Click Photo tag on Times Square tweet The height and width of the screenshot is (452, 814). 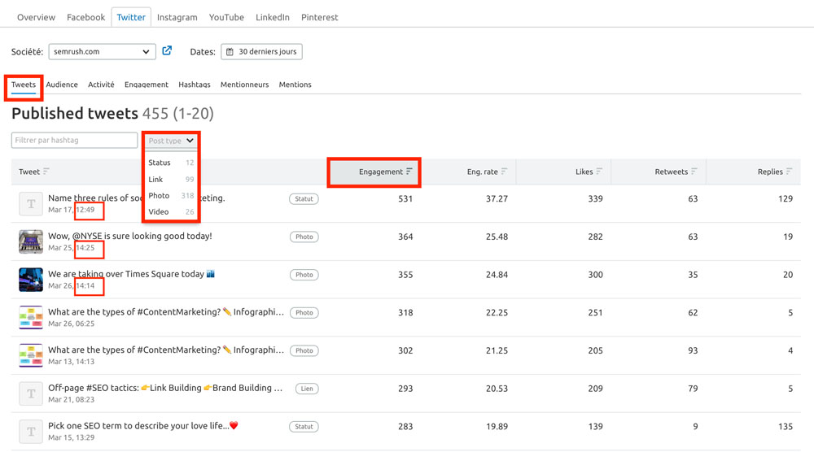tap(304, 275)
